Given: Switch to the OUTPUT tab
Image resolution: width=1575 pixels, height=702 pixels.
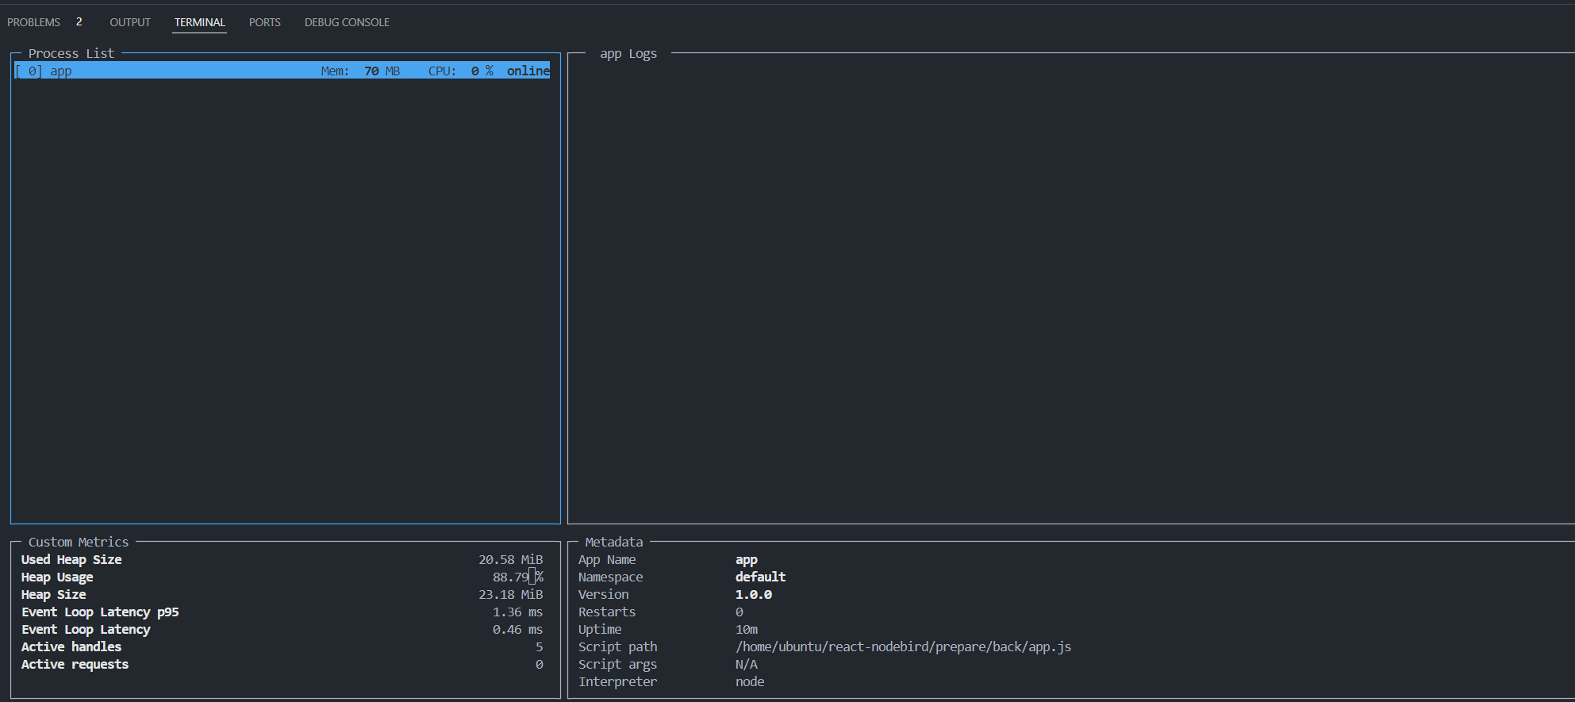Looking at the screenshot, I should 130,22.
